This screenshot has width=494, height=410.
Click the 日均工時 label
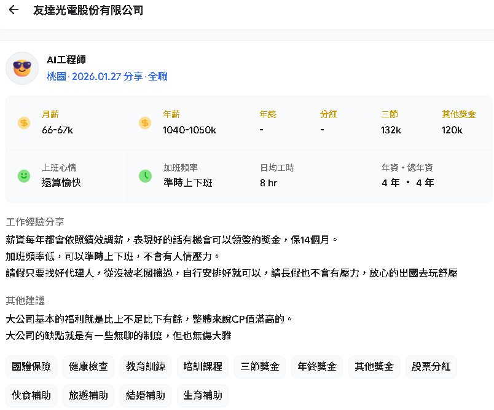[277, 168]
